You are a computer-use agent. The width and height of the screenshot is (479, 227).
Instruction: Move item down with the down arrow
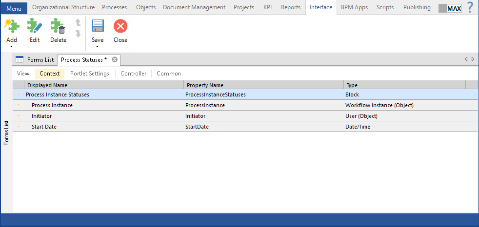(78, 33)
